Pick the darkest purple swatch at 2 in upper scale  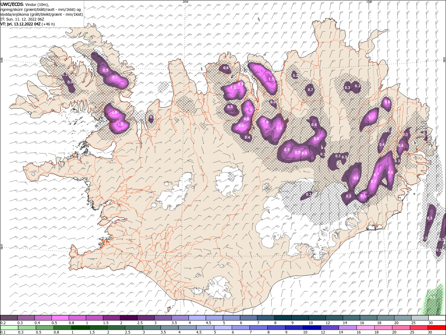[x=129, y=318]
